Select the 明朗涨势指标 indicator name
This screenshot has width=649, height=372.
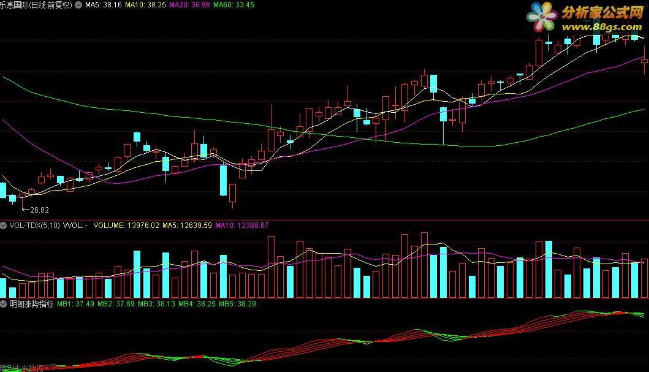click(31, 304)
